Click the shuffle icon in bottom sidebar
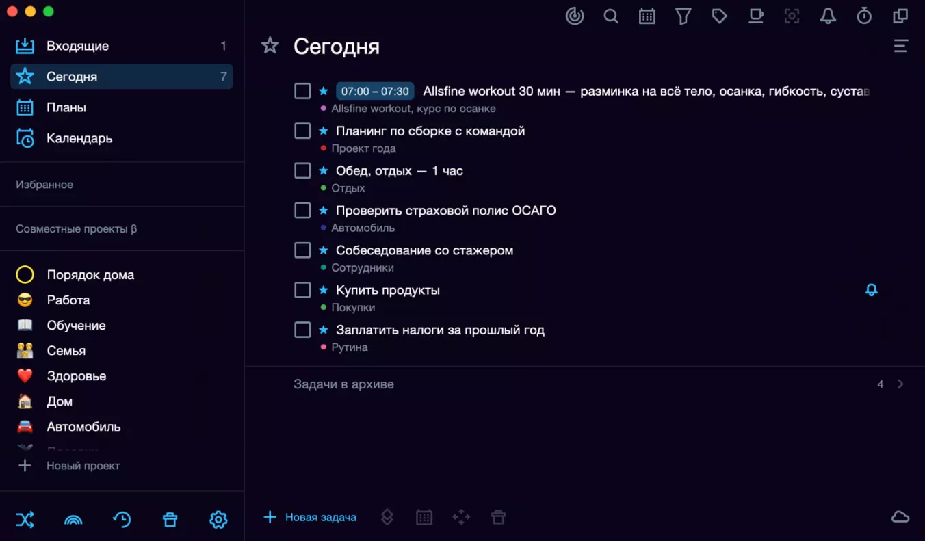This screenshot has width=925, height=541. click(25, 520)
